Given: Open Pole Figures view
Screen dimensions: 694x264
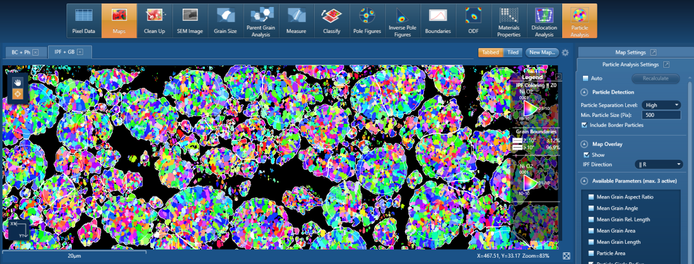Looking at the screenshot, I should point(367,20).
